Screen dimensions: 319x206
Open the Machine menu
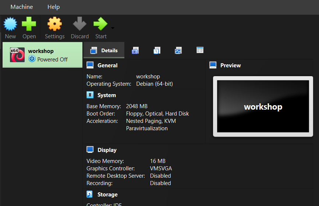[x=22, y=7]
